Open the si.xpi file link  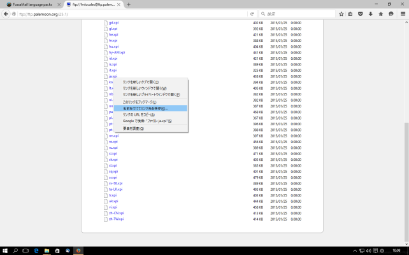[x=113, y=154]
